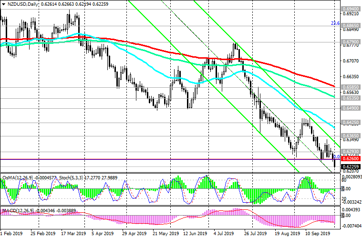
Task: Click the 23.6 Fibonacci level label
Action: (335, 23)
